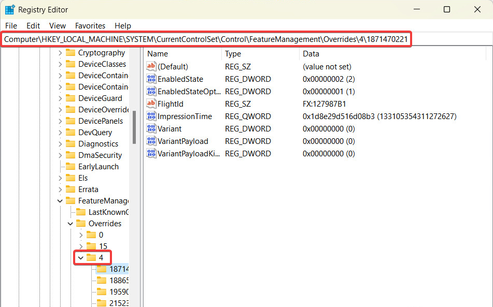This screenshot has height=307, width=493.
Task: Click the VariantPayload value icon
Action: [151, 141]
